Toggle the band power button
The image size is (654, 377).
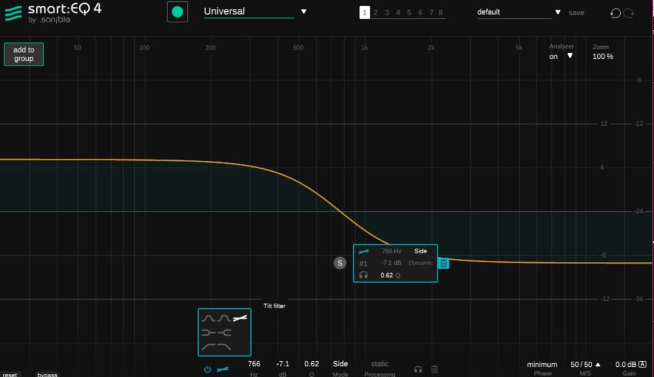click(208, 369)
